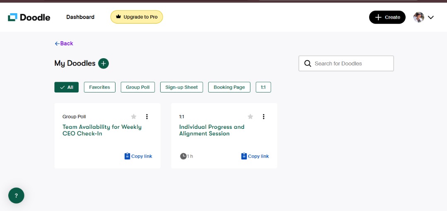The height and width of the screenshot is (211, 447).
Task: Filter Doodles by Booking Page
Action: coord(229,87)
